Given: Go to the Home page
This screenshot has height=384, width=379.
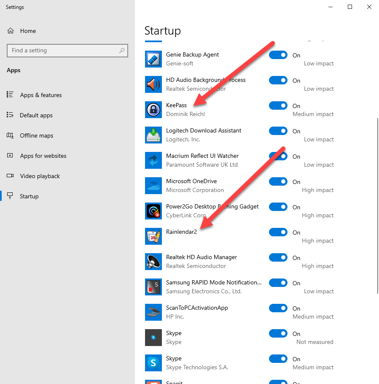Looking at the screenshot, I should [28, 30].
